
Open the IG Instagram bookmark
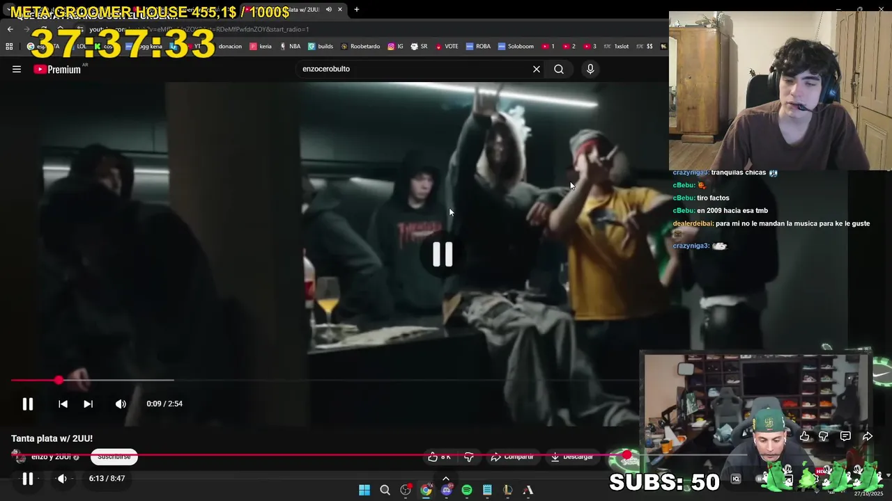[x=396, y=47]
